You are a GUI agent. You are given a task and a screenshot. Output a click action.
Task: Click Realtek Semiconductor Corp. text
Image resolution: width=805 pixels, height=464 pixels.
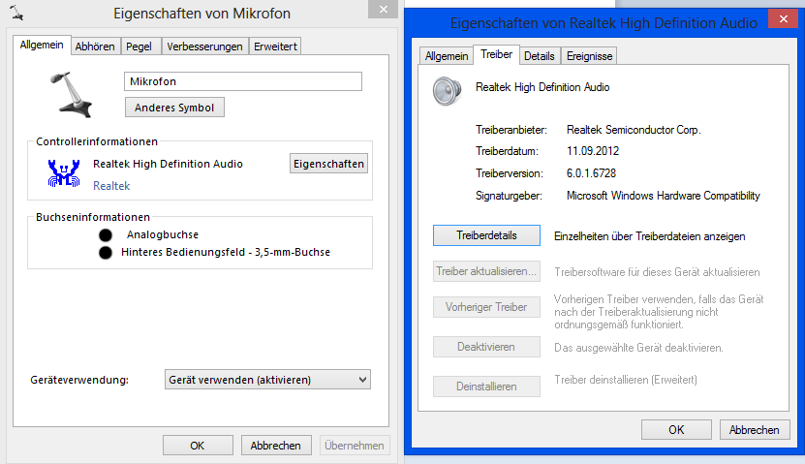[634, 130]
